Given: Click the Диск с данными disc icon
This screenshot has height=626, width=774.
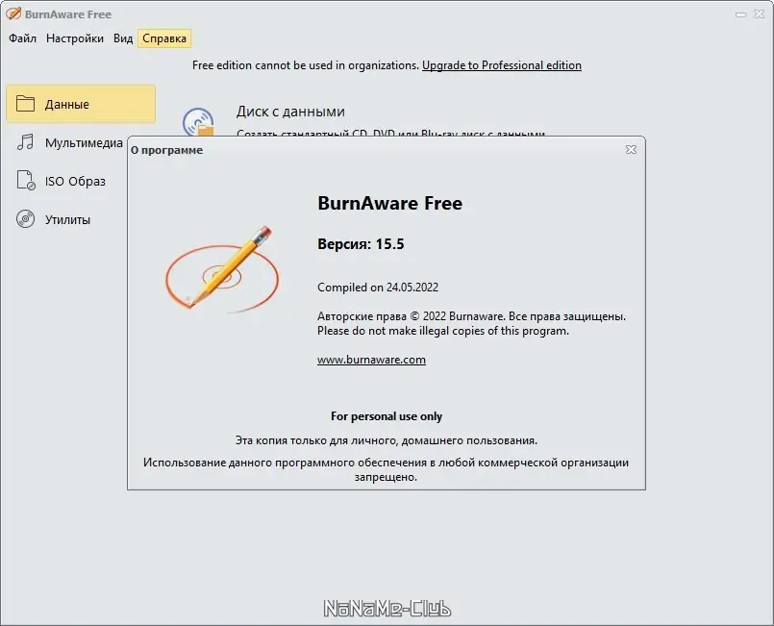Looking at the screenshot, I should click(198, 121).
